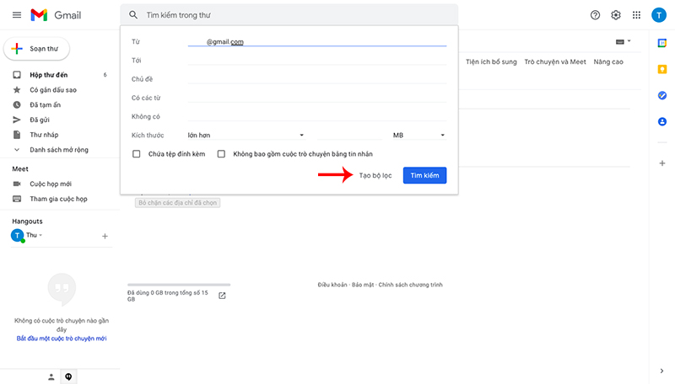675x384 pixels.
Task: Switch to the Nâng cao settings tab
Action: click(x=607, y=62)
